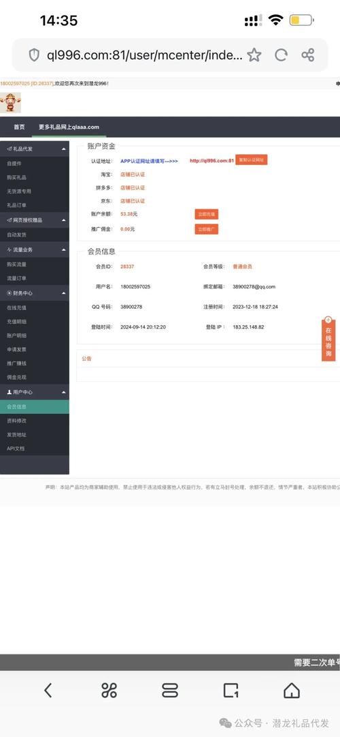
Task: Reload the page with refresh icon
Action: pos(281,55)
